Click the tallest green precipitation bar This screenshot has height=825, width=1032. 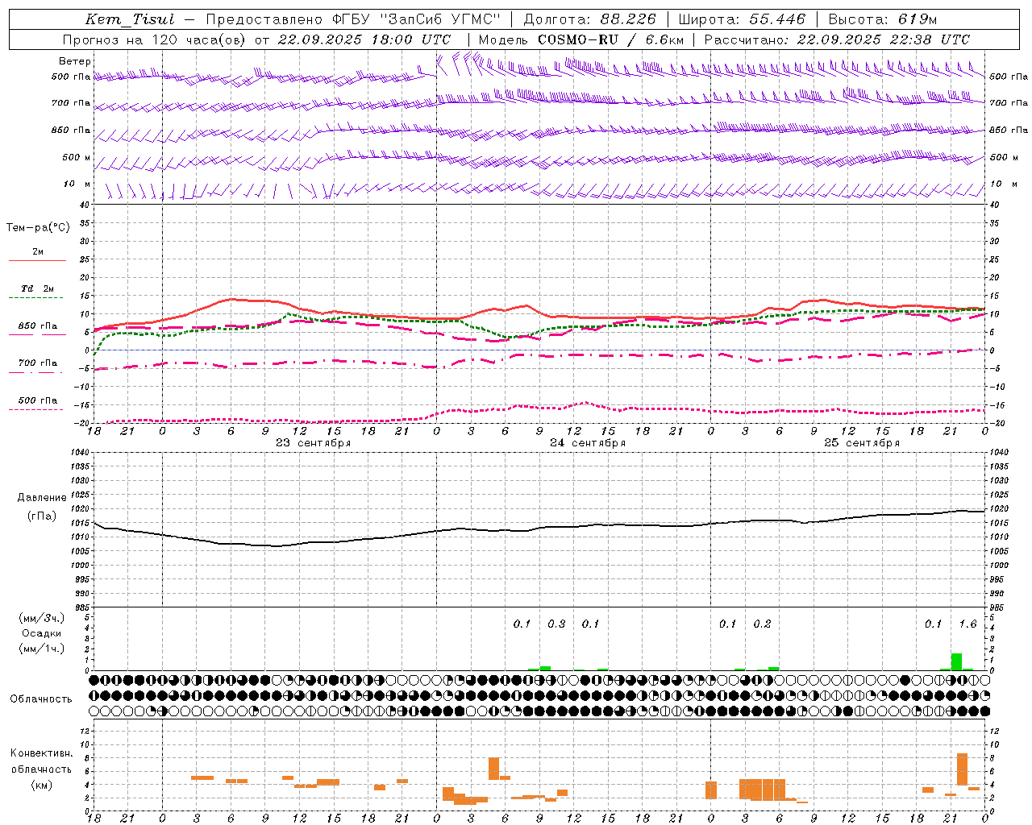tap(956, 661)
